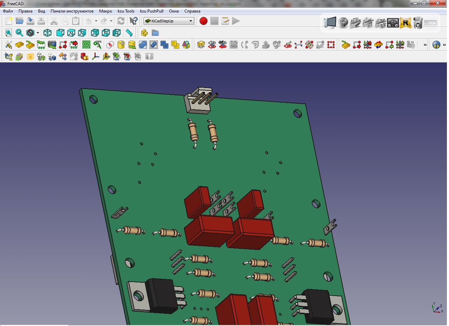
Task: Click the What's This help cursor icon
Action: tap(133, 21)
